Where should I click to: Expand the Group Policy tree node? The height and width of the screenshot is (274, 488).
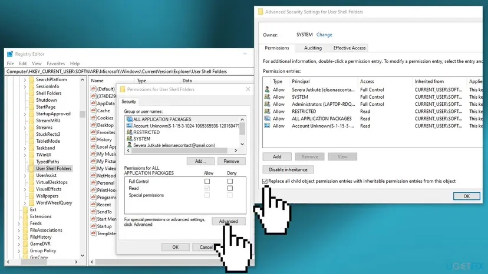(19, 250)
